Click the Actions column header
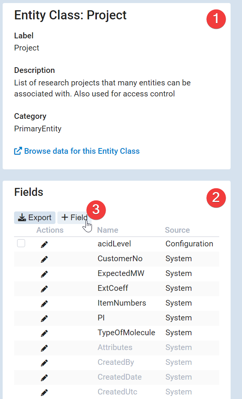 [x=50, y=230]
